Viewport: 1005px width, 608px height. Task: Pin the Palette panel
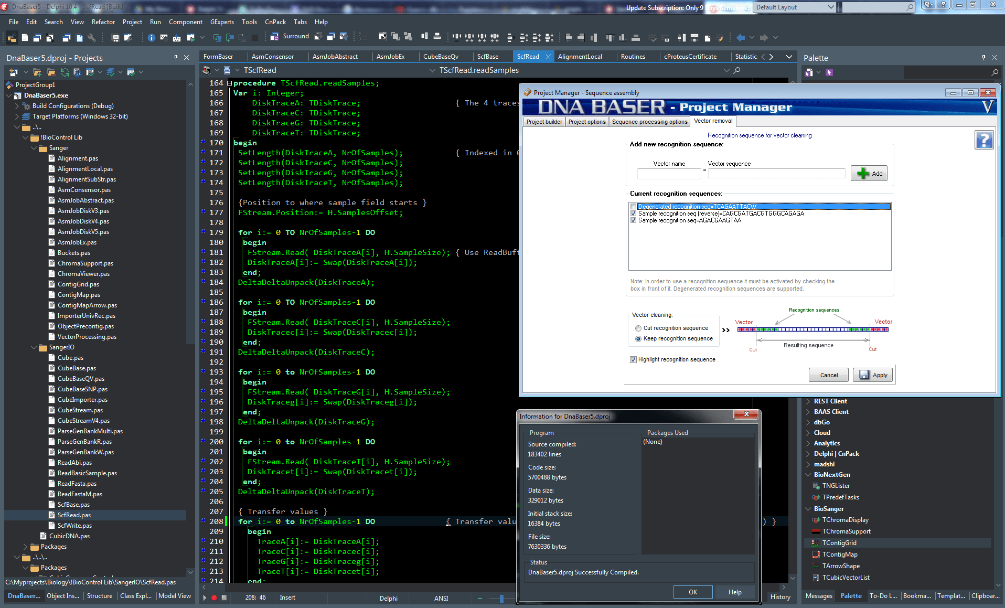[983, 58]
